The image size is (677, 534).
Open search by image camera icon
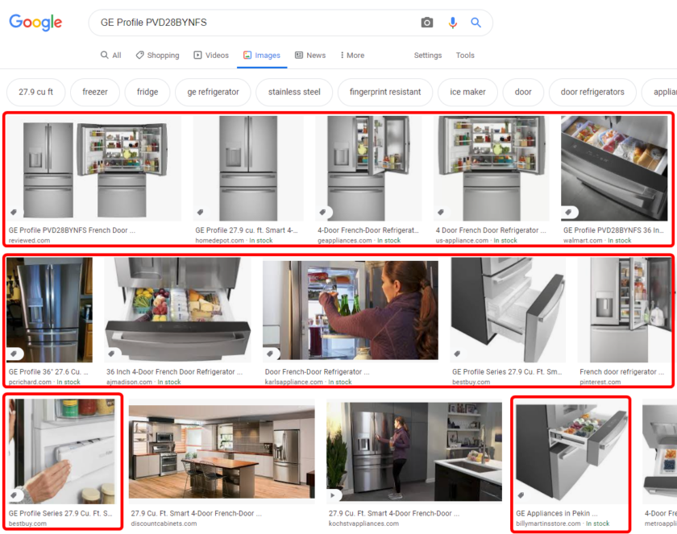pos(426,23)
